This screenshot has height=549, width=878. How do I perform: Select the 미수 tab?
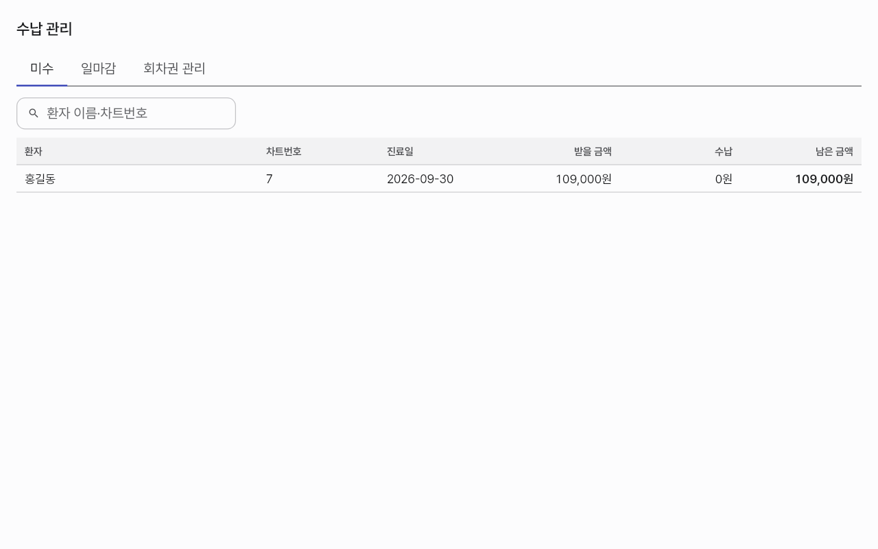point(42,69)
